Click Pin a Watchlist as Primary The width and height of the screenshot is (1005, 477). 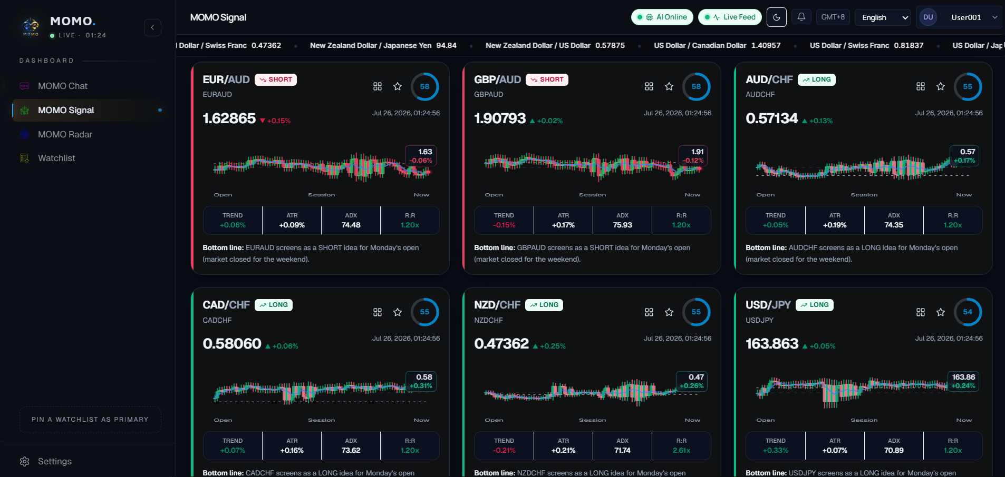point(90,420)
